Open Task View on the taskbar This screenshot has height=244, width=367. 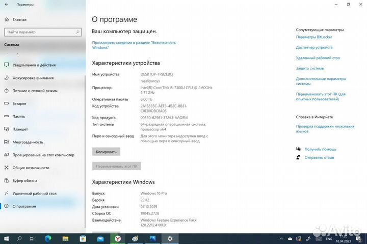[x=32, y=238]
